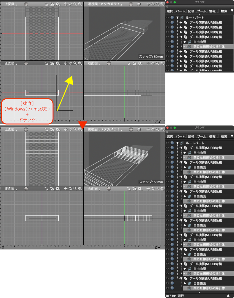The image size is (234, 298).
Task: Toggle eye visibility of ルートパート in upper browser
Action: click(x=167, y=17)
